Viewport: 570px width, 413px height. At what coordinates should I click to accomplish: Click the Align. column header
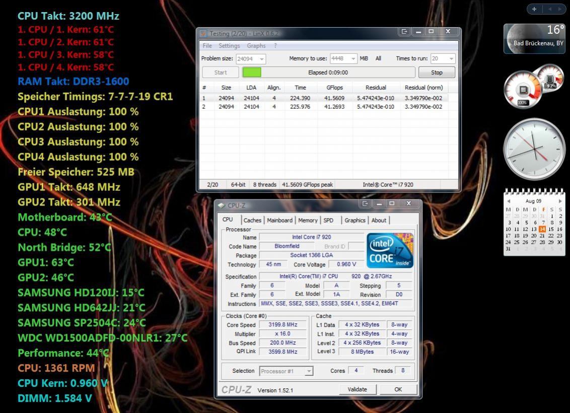click(x=274, y=88)
